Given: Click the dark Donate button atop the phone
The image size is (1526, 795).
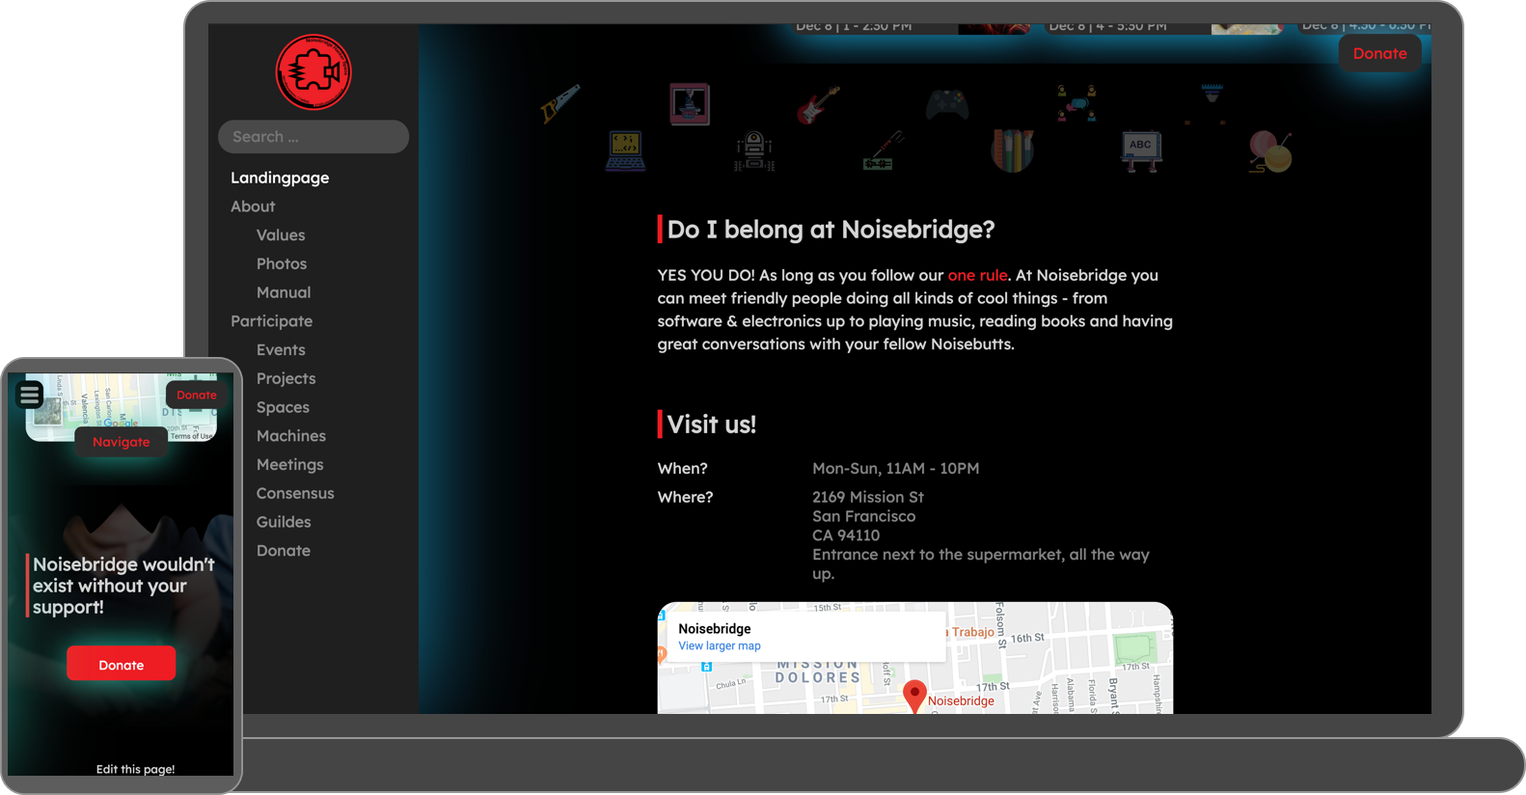Looking at the screenshot, I should point(197,395).
